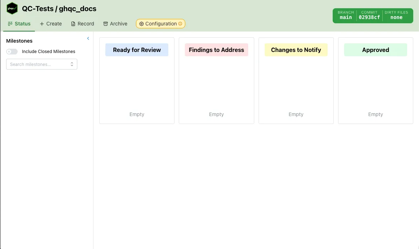Click the orange info icon on Configuration
Viewport: 419px width, 249px height.
[180, 24]
